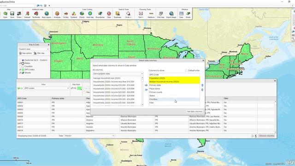Open the Custom view dropdown
295x166 pixels.
(34, 49)
